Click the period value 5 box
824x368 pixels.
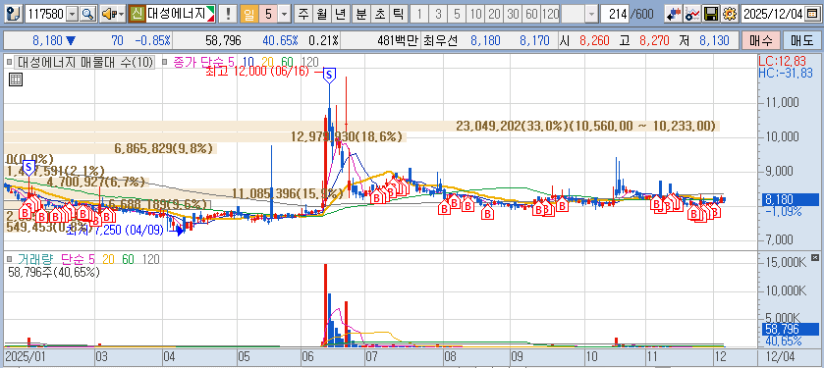[x=268, y=14]
